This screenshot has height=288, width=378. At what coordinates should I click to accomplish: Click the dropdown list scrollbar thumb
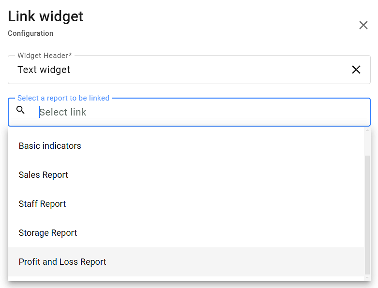(x=367, y=213)
